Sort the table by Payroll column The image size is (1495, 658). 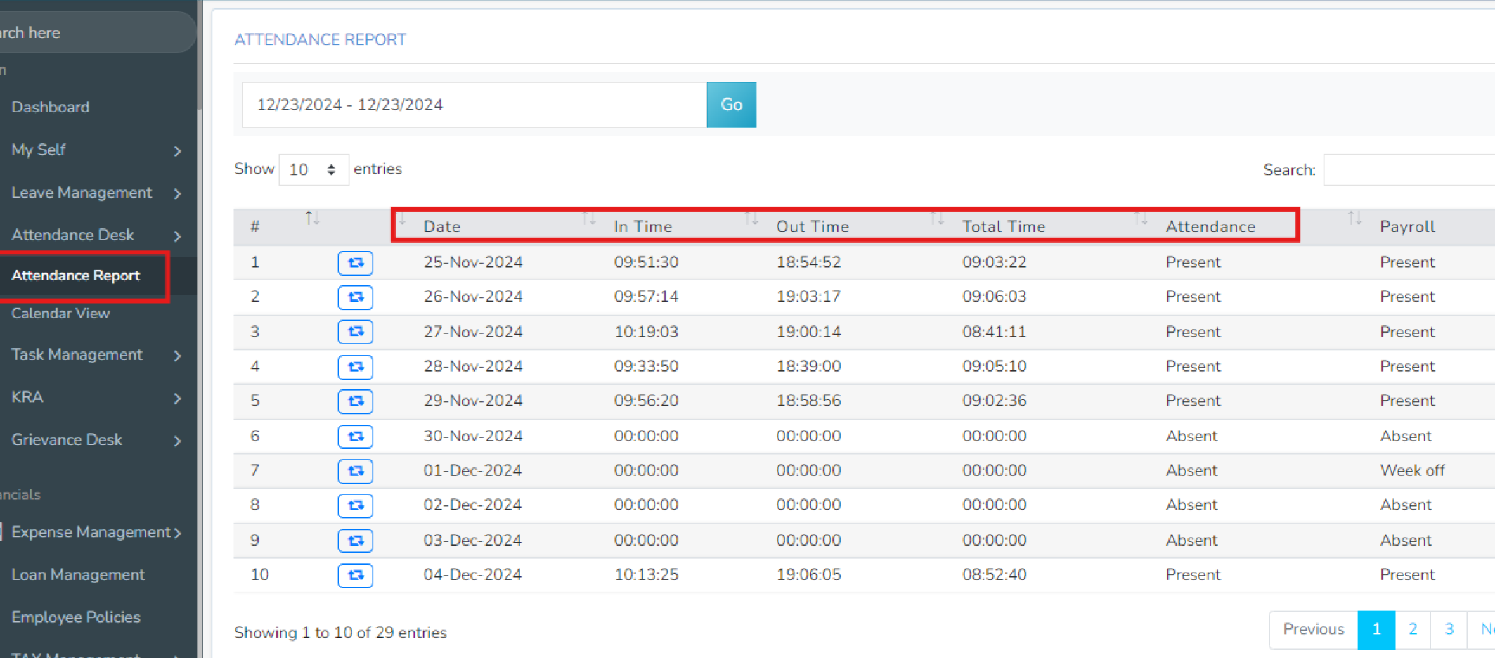point(1406,226)
